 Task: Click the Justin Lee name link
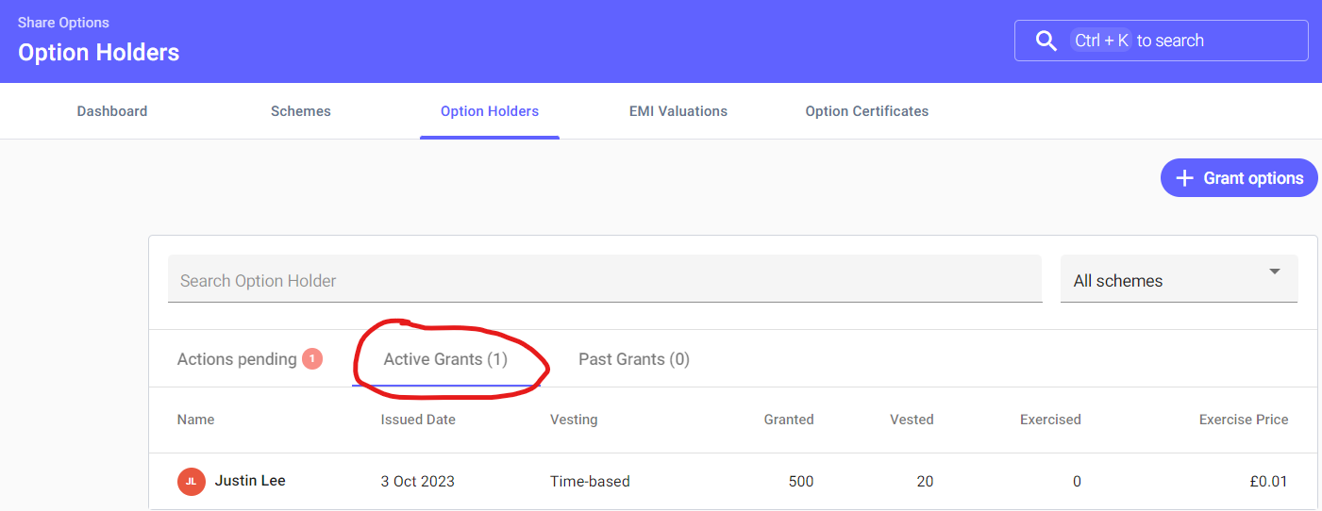[250, 481]
